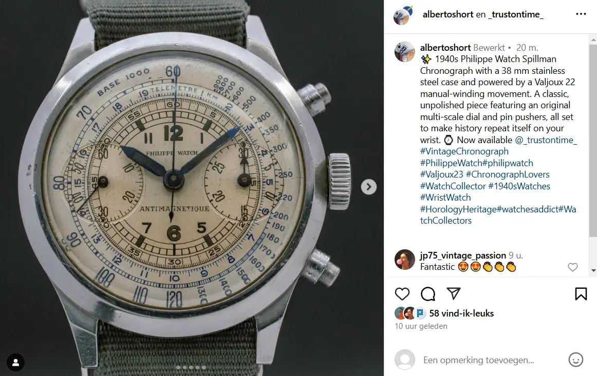View the 58 vind-ik-leuks likes list

pyautogui.click(x=461, y=313)
